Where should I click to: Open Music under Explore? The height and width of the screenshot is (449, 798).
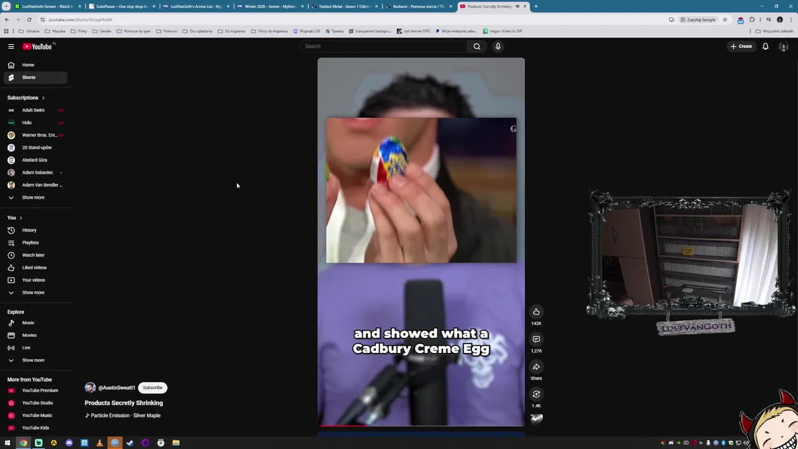(35, 323)
